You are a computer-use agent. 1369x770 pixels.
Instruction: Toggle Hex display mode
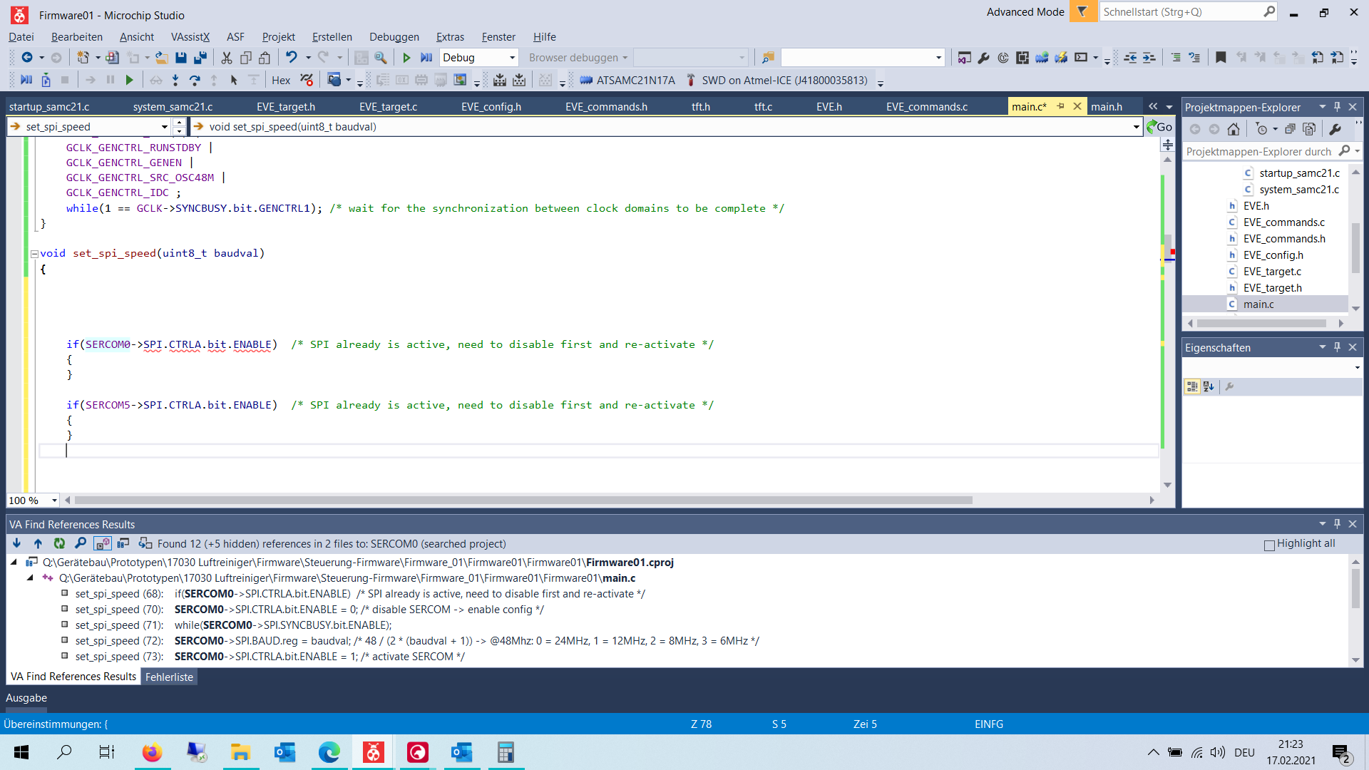(x=281, y=81)
